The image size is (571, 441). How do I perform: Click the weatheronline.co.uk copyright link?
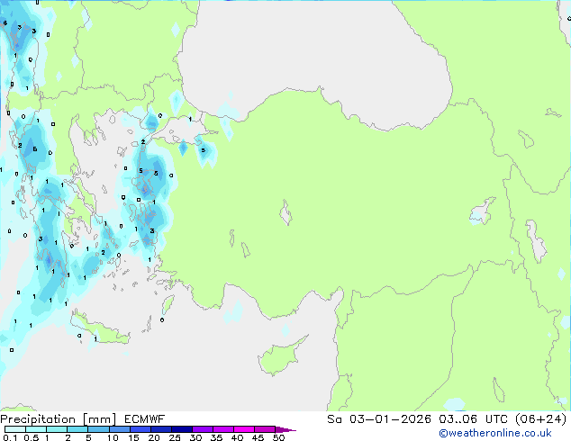494,433
